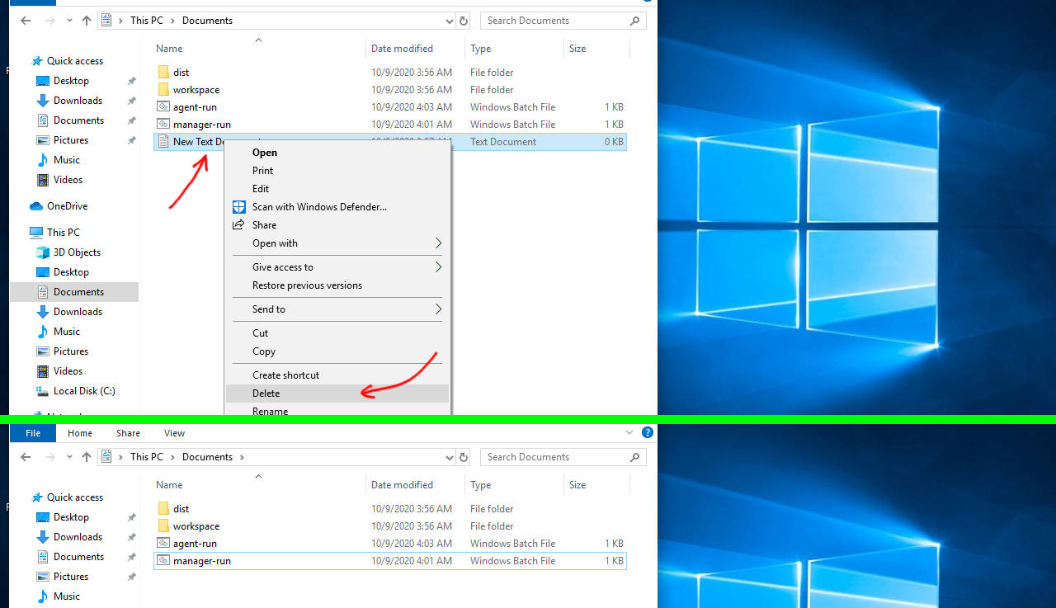Image resolution: width=1056 pixels, height=608 pixels.
Task: Open dist folder icon in upper window
Action: pyautogui.click(x=163, y=73)
